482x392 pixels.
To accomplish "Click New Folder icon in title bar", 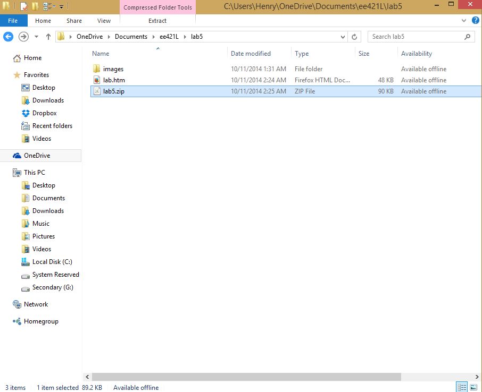I will (35, 7).
